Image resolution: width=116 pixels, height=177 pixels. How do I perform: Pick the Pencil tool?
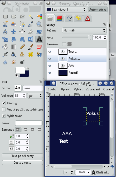pos(22,47)
